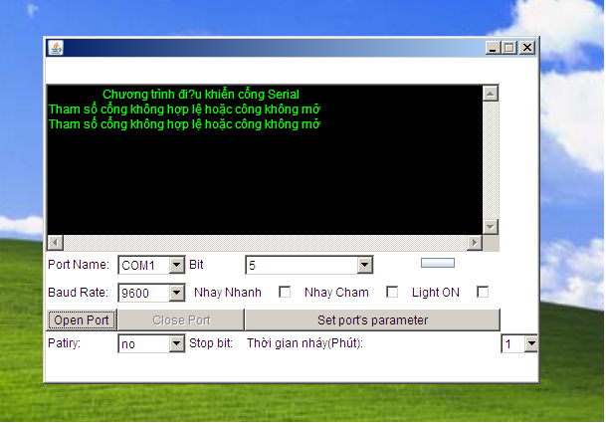Click the greyed Close Port button
Image resolution: width=606 pixels, height=423 pixels.
[181, 320]
